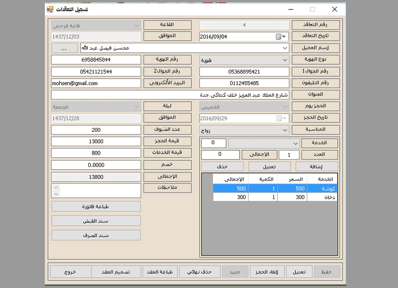Minimize the تسجيل التعاقدات window
The width and height of the screenshot is (398, 288).
[x=291, y=9]
